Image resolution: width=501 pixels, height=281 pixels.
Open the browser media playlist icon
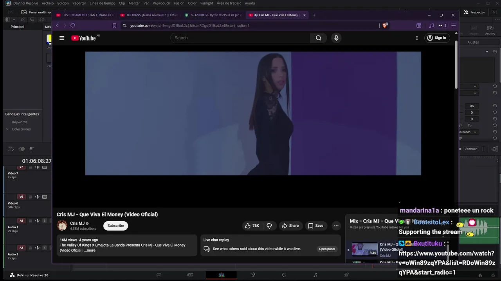click(431, 25)
